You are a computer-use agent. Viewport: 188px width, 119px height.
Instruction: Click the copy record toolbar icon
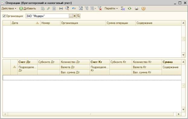coord(43,8)
